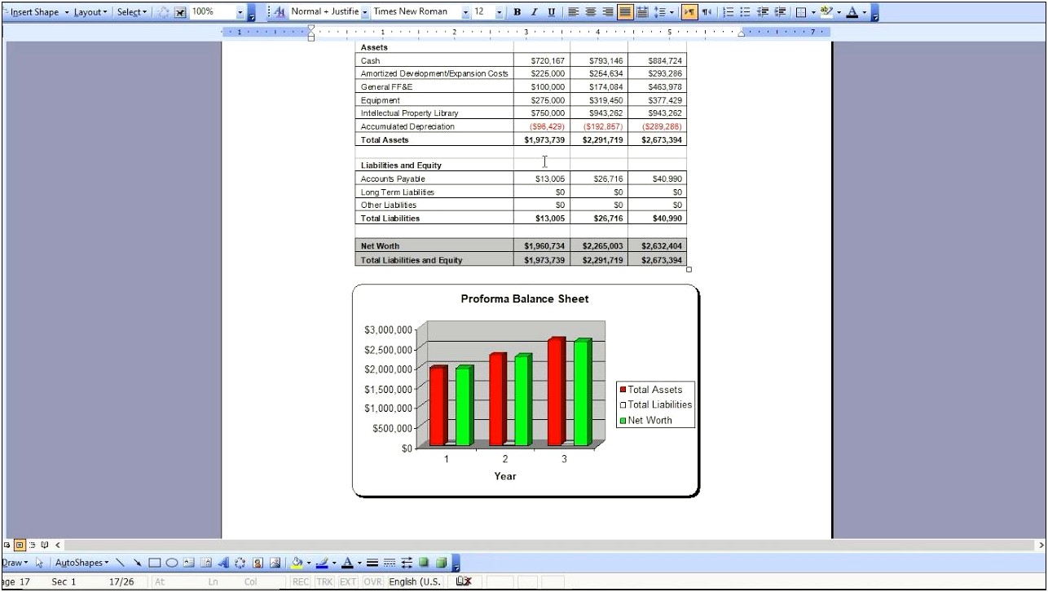Screen dimensions: 1048x592
Task: Toggle underline formatting
Action: pyautogui.click(x=552, y=12)
